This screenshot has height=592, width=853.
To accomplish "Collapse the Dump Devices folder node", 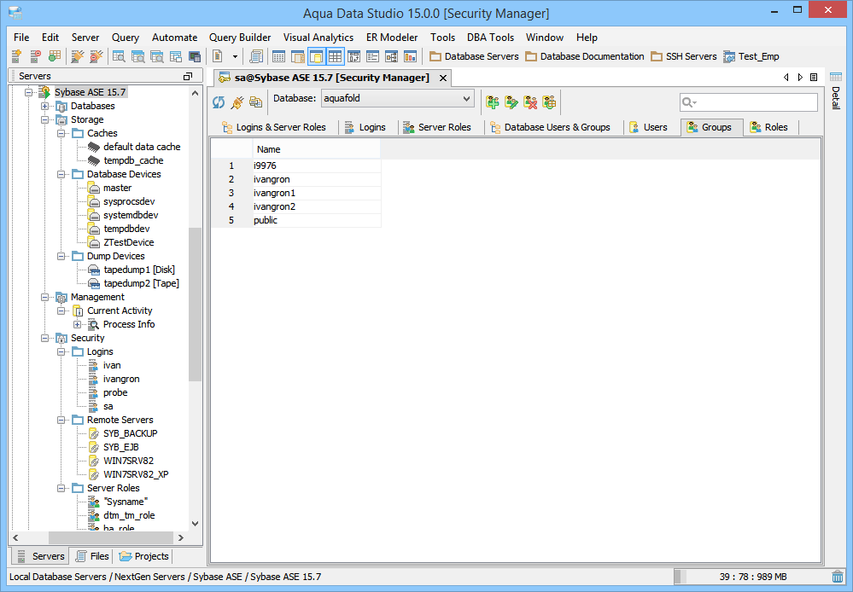I will 61,256.
